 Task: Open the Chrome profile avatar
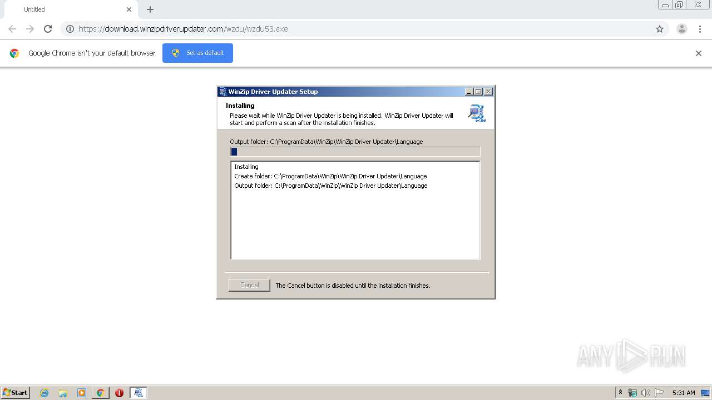tap(682, 29)
